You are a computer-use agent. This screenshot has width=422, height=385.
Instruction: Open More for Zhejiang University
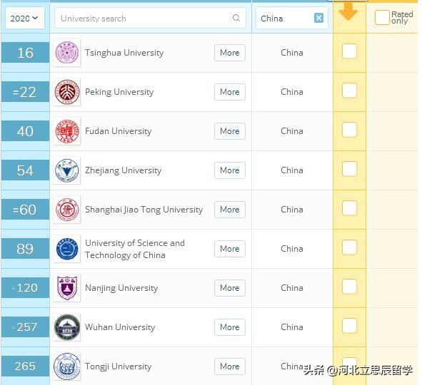[230, 170]
